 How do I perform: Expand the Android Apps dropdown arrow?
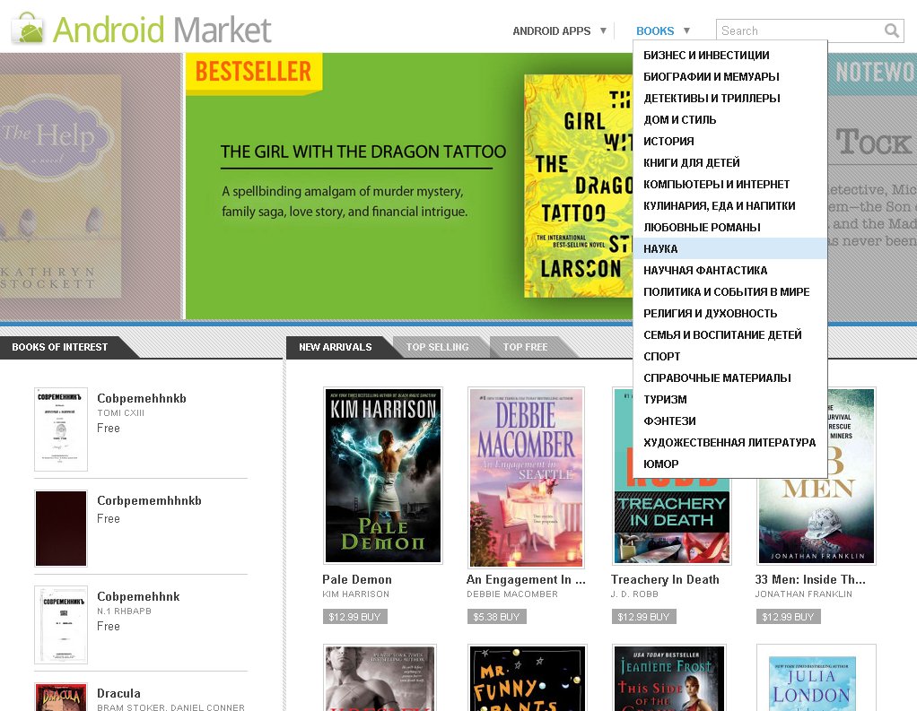[x=603, y=30]
